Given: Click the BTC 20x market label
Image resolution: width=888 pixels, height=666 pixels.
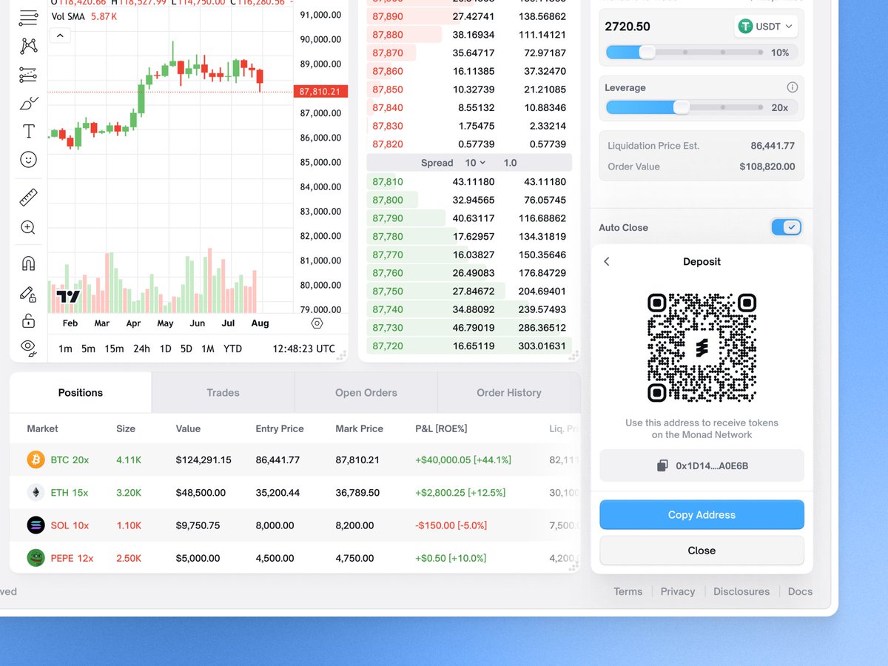Looking at the screenshot, I should point(70,460).
